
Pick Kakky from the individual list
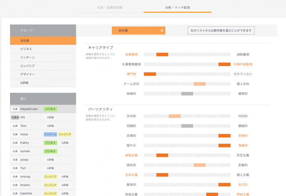(43, 143)
